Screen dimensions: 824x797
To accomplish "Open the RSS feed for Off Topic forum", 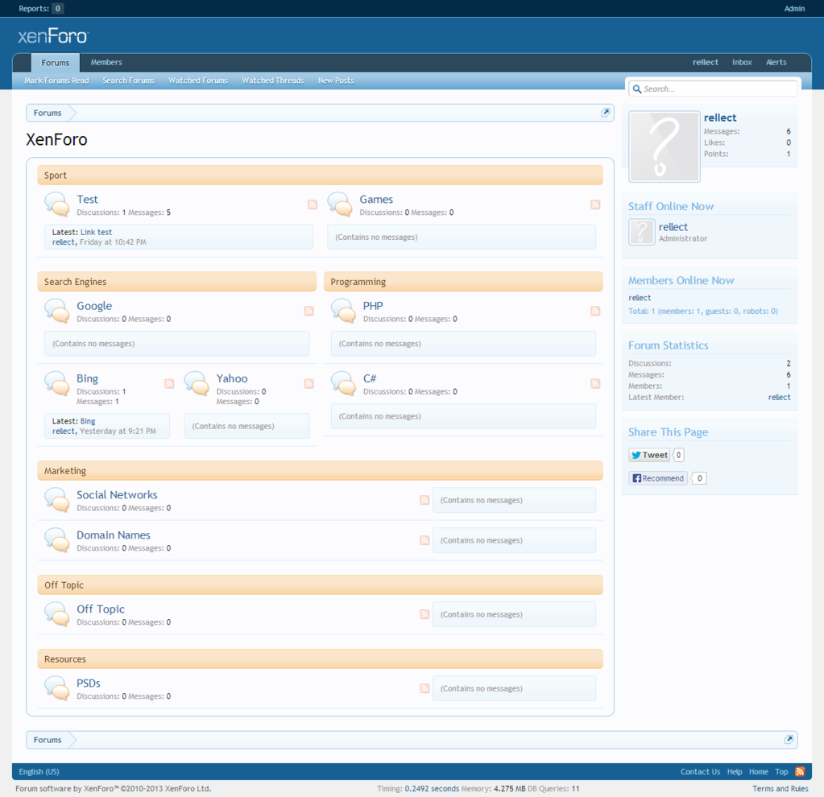I will tap(424, 614).
